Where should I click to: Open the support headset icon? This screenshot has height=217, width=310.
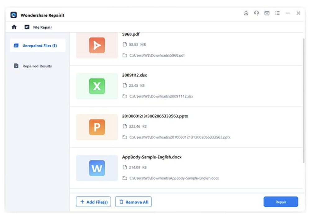coord(257,13)
